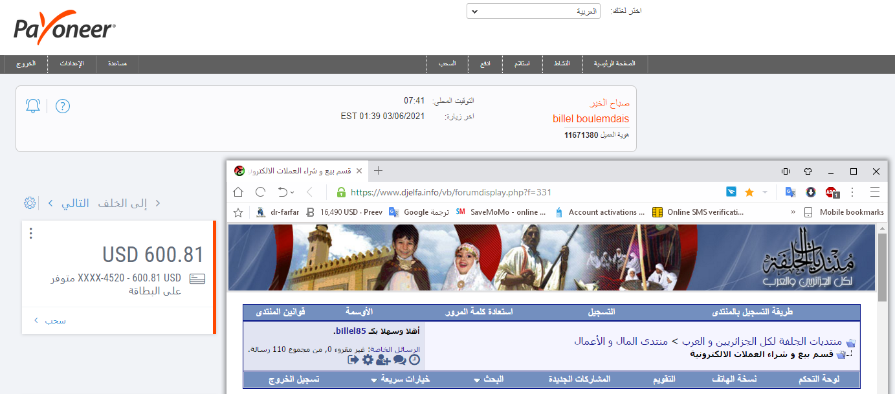The height and width of the screenshot is (394, 895).
Task: Open the download manager extension icon
Action: click(x=810, y=192)
